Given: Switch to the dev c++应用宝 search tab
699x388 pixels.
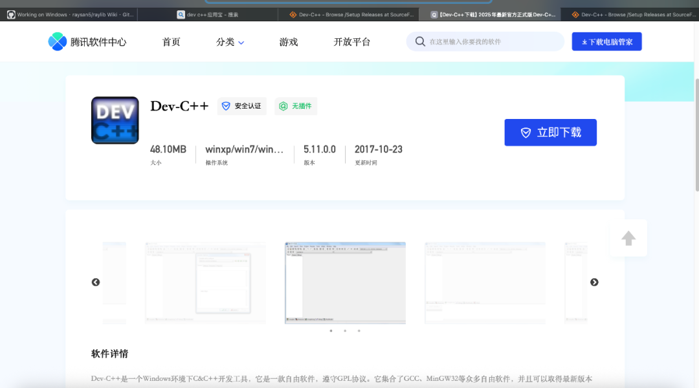Looking at the screenshot, I should coord(207,15).
